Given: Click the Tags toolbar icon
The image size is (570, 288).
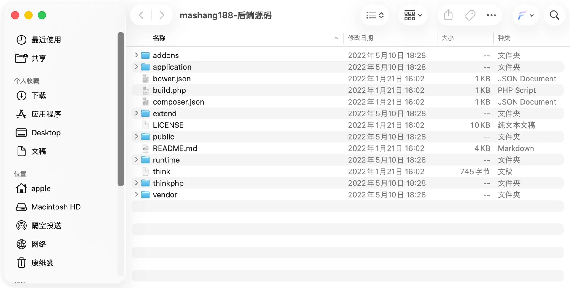Looking at the screenshot, I should point(470,15).
